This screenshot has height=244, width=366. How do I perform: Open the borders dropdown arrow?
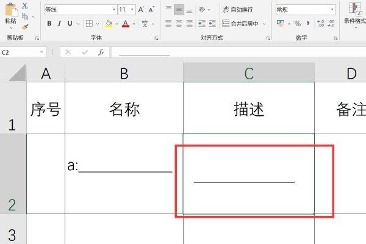click(x=98, y=24)
